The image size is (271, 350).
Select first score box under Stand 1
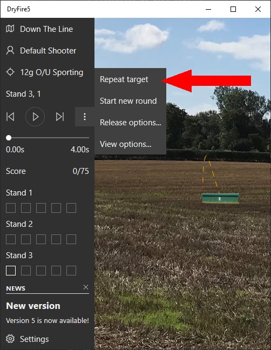11,208
